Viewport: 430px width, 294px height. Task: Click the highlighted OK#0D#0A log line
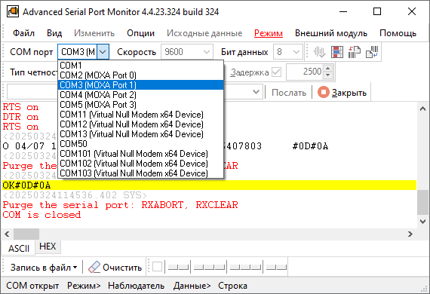[209, 185]
